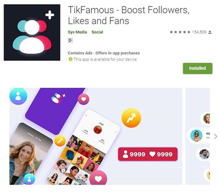Click the large pink heart icon at bottom
This screenshot has width=219, height=192.
tap(98, 178)
